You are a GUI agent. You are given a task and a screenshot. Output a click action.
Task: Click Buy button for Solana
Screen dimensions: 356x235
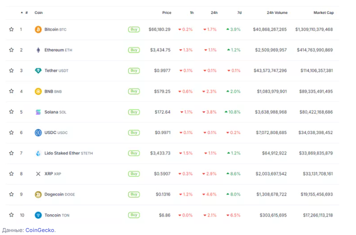tap(134, 112)
